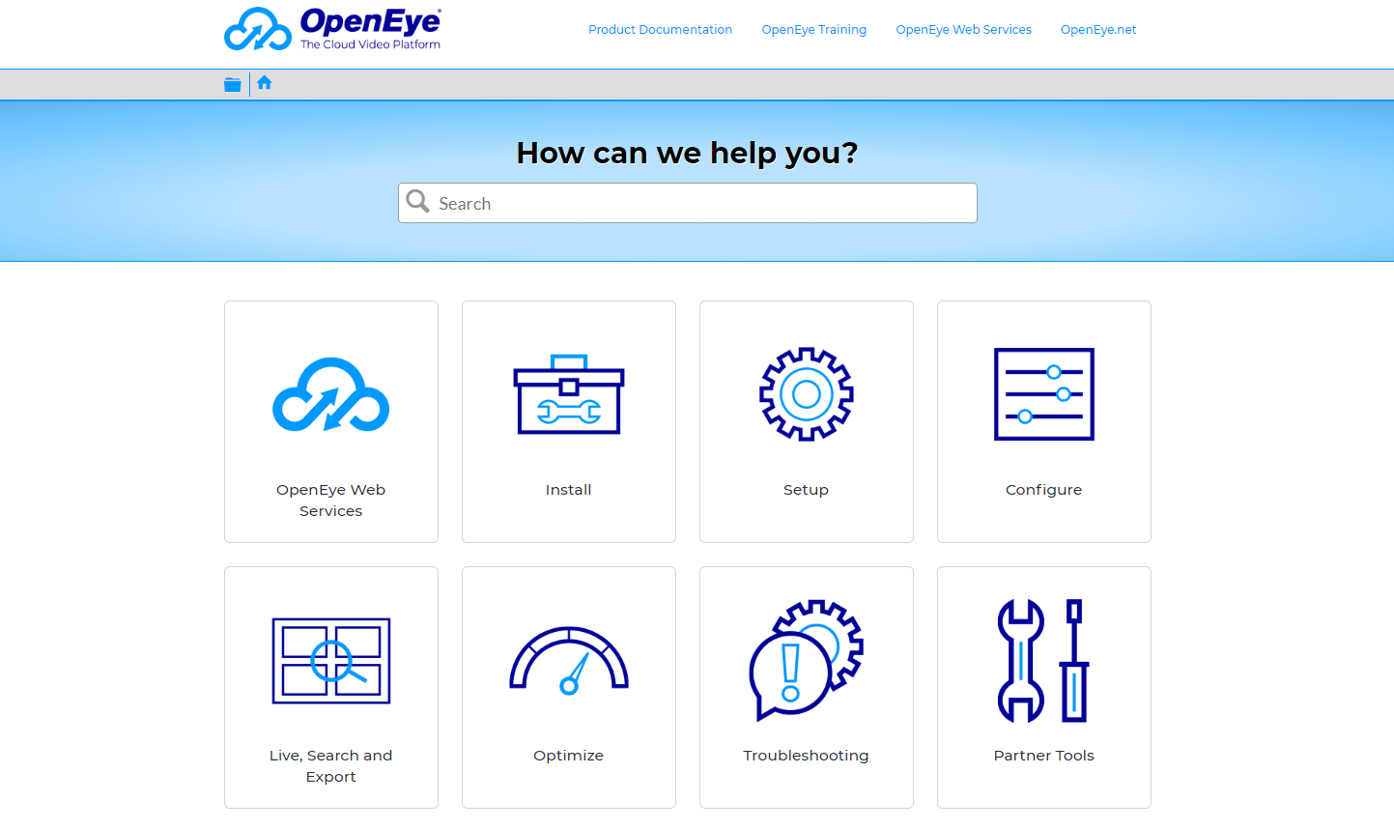Click the Partner Tools card label
The height and width of the screenshot is (831, 1394).
coord(1043,756)
